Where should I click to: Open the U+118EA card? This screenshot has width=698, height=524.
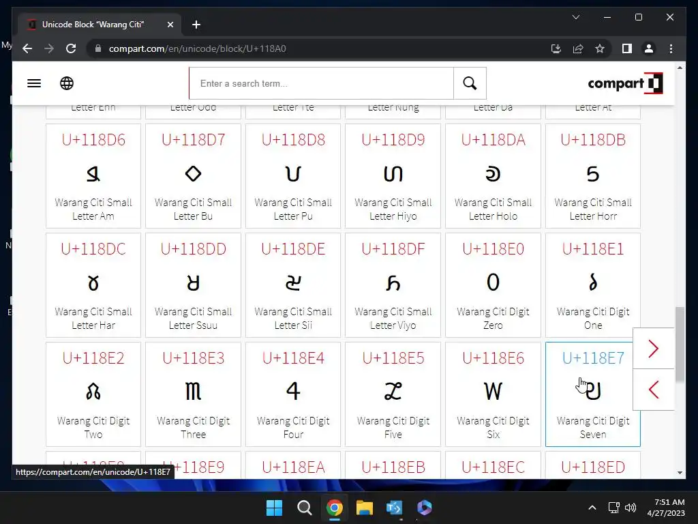293,465
